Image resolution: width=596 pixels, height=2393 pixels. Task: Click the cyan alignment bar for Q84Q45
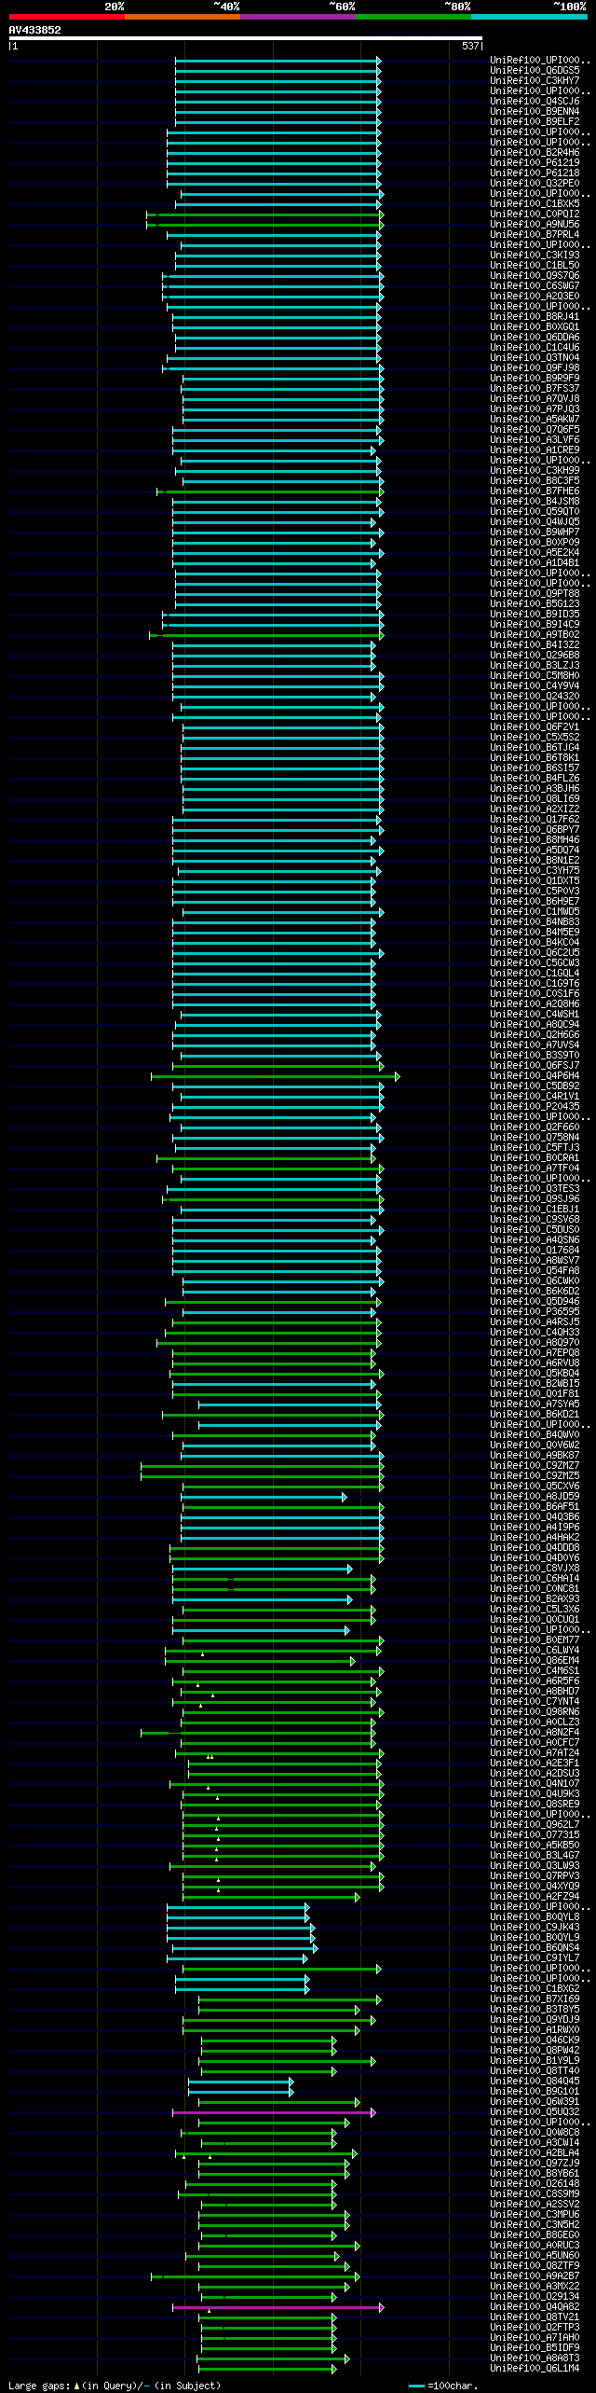click(241, 2082)
